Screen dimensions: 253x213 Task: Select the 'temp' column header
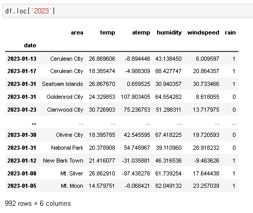tap(108, 32)
